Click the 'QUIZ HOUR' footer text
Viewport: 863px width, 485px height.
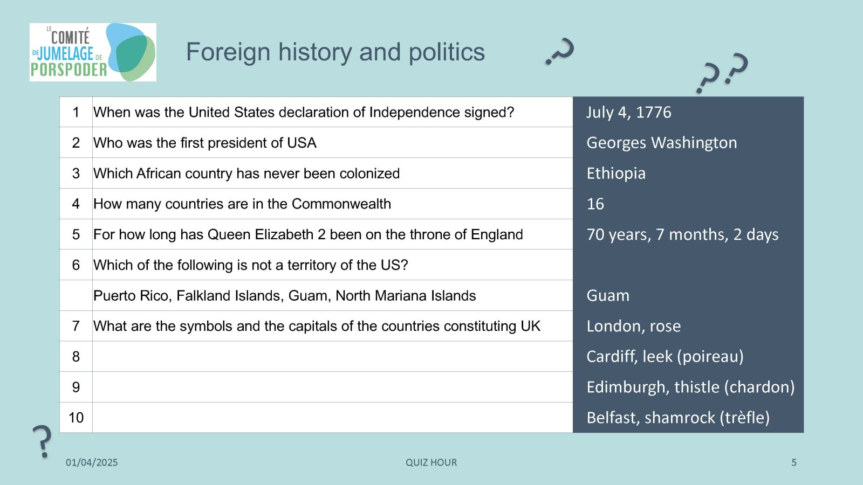click(x=432, y=462)
